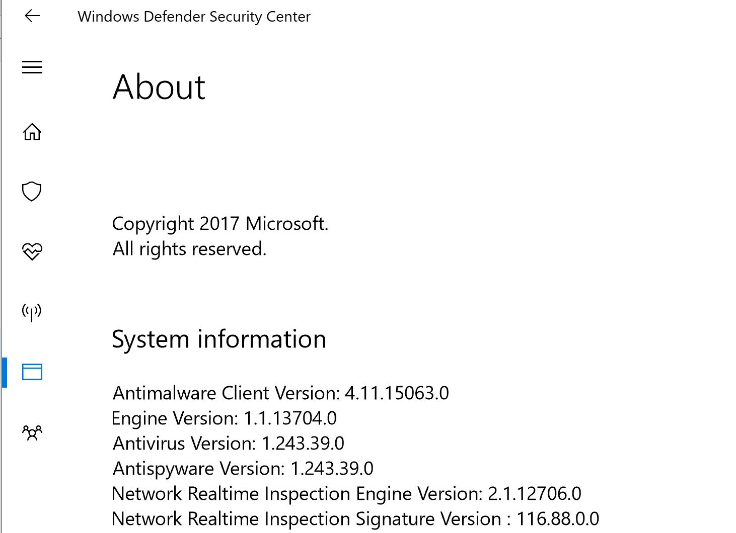
Task: Click the Network Realtime Inspection Signature Version line
Action: (x=355, y=518)
